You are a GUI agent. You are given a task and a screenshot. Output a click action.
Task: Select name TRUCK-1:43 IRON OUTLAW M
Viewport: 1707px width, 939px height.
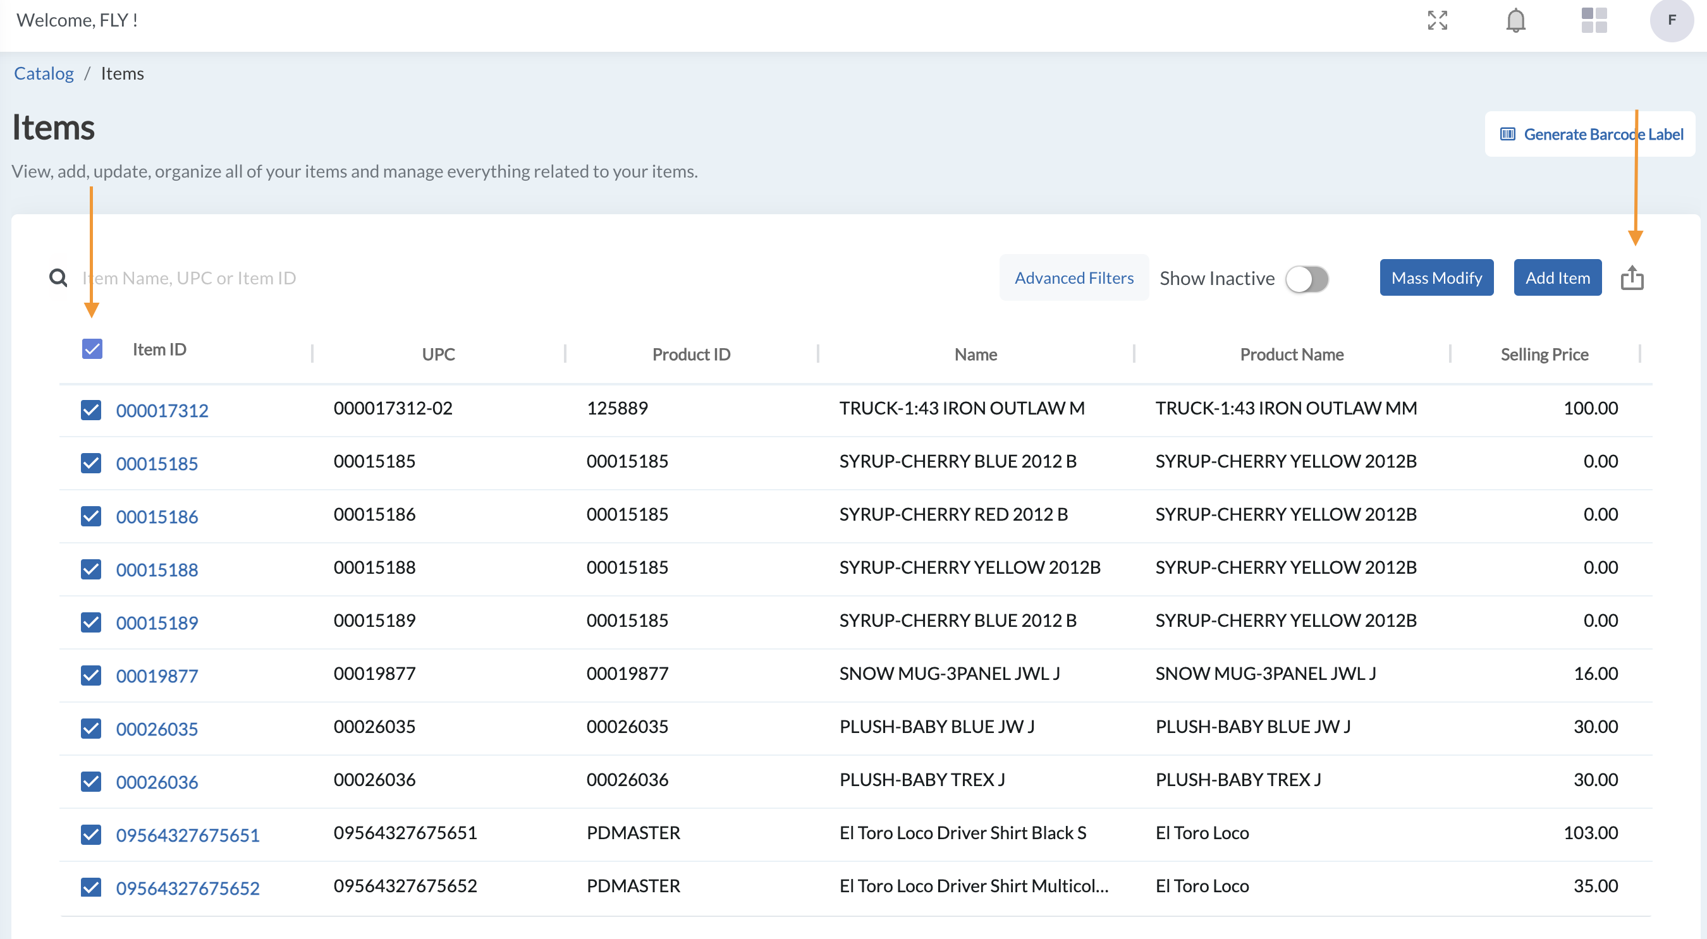click(x=962, y=408)
